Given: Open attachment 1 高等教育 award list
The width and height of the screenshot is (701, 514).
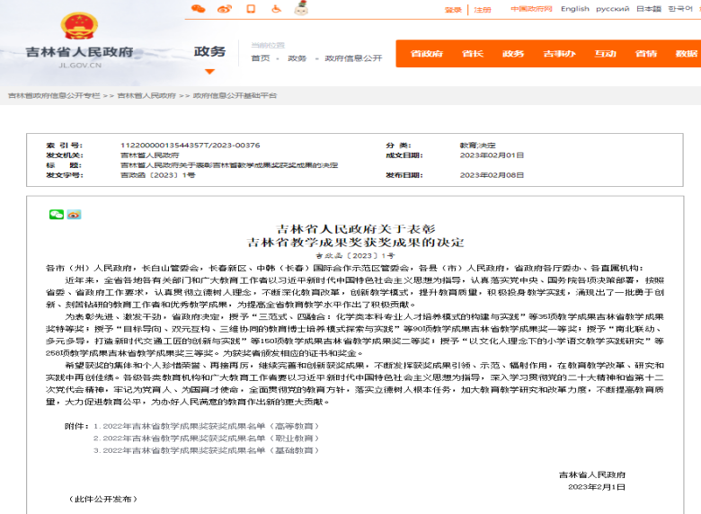Looking at the screenshot, I should pos(201,426).
